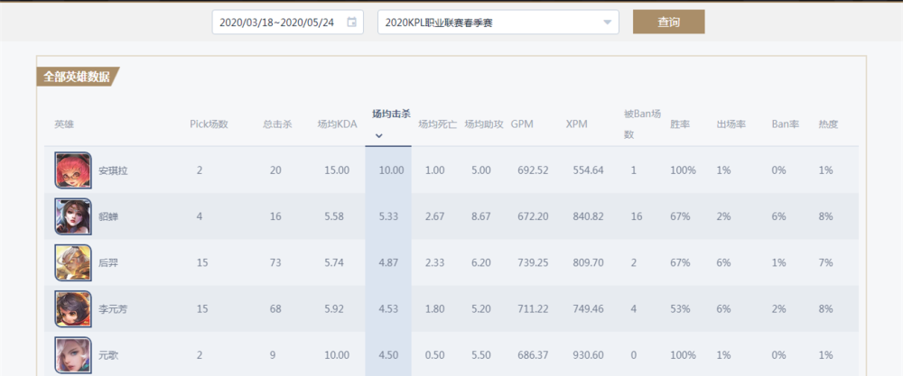Open 后羿 hero portrait
Viewport: 903px width, 376px height.
click(73, 262)
